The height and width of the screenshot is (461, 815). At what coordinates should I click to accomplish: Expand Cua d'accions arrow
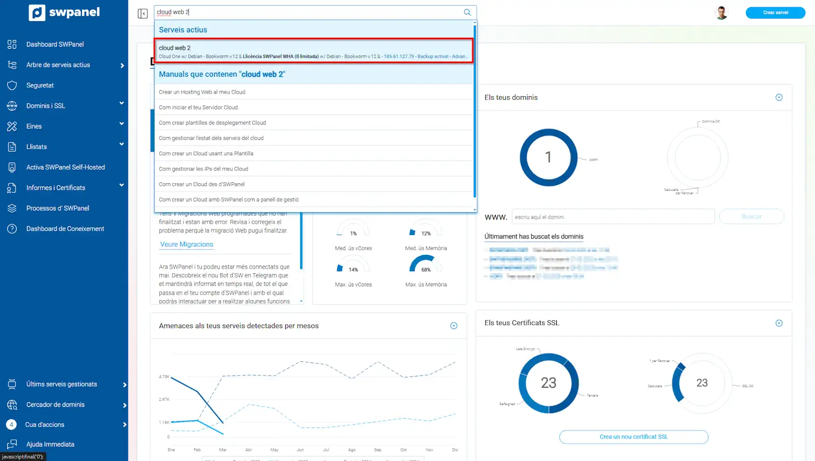click(125, 425)
